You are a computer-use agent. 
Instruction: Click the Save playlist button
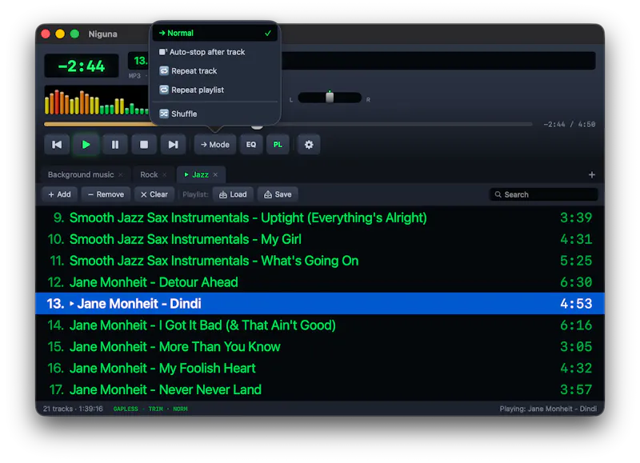[278, 194]
